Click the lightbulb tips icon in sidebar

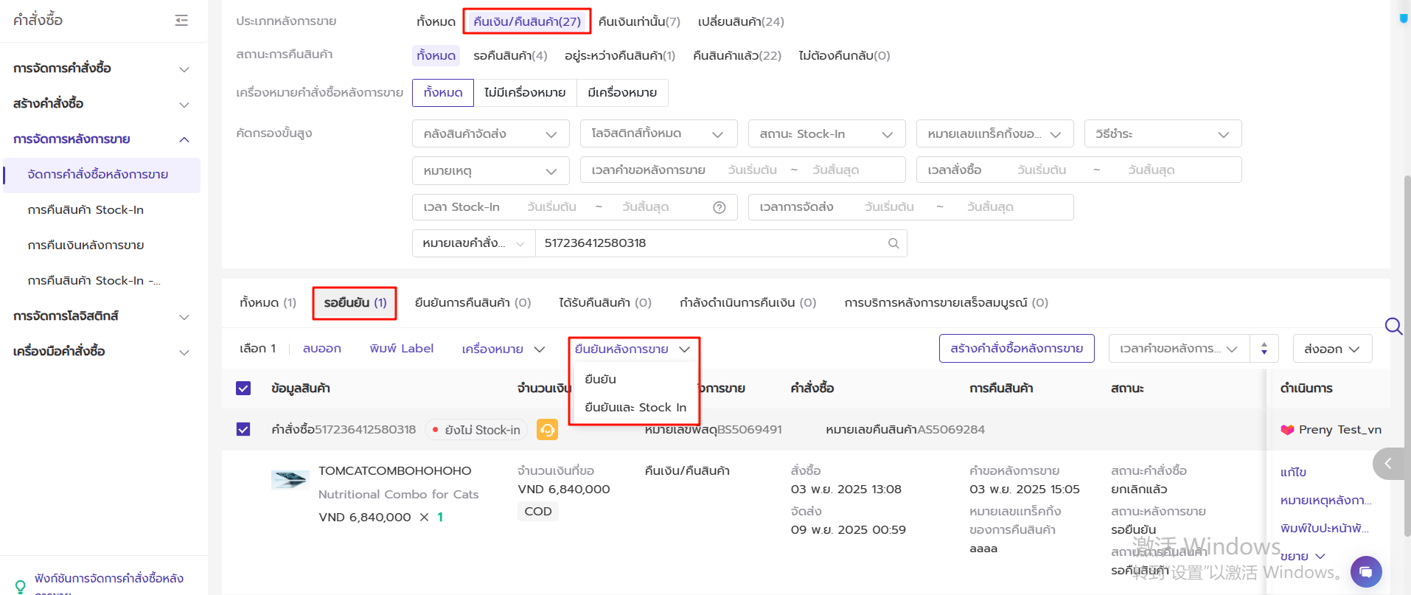pos(21,586)
